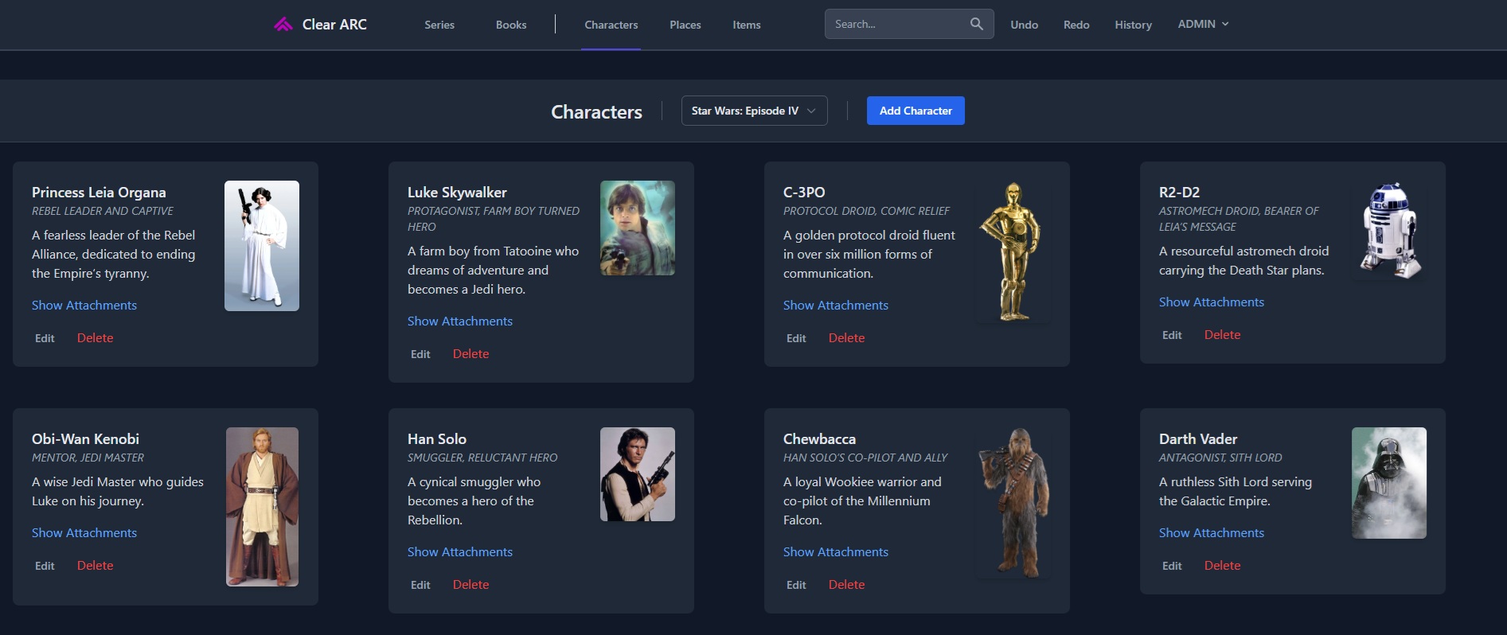Show attachments for Luke Skywalker
The image size is (1507, 635).
tap(460, 321)
